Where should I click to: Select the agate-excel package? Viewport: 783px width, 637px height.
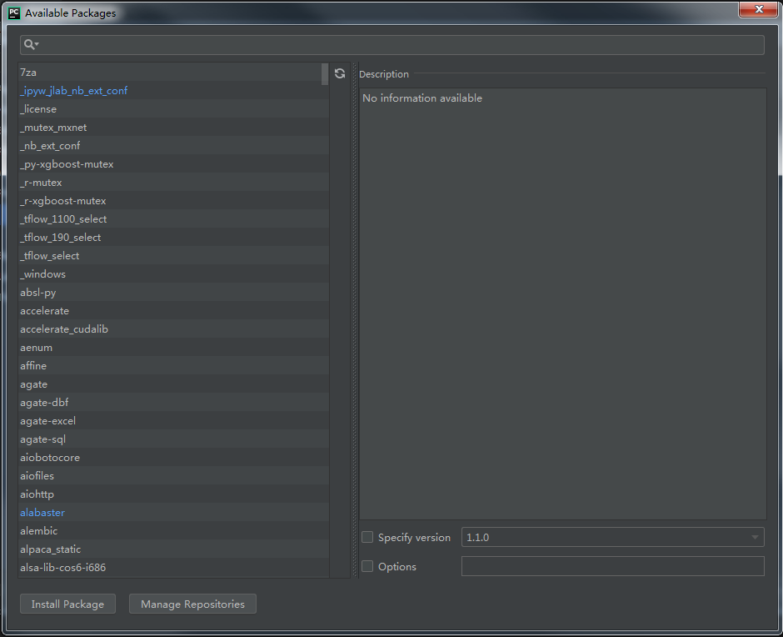pyautogui.click(x=173, y=420)
